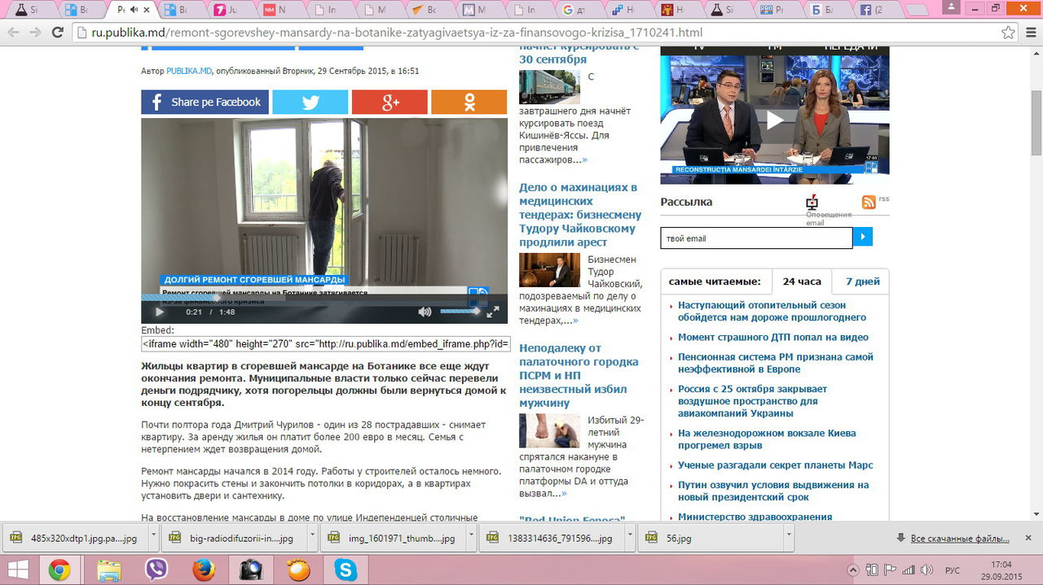Click the beaten man article thumbnail
Screen dimensions: 1043x585
[x=549, y=430]
